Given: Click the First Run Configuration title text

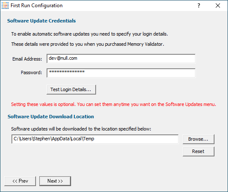Looking at the screenshot, I should (x=36, y=6).
